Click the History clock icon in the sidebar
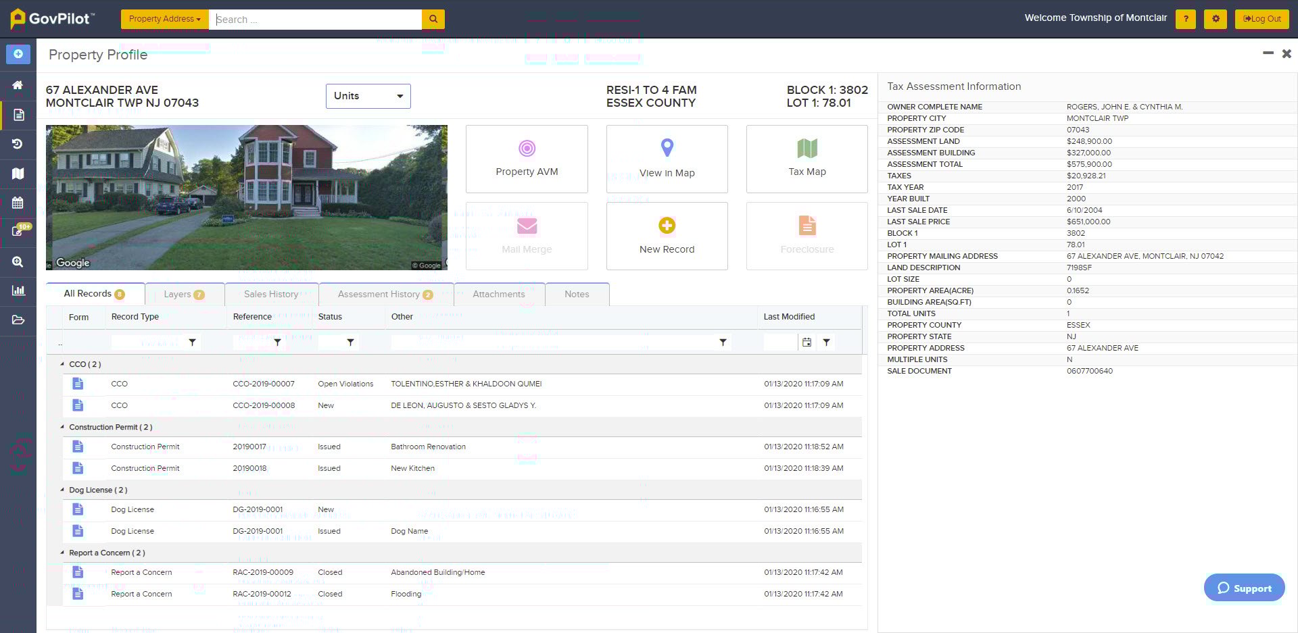The image size is (1298, 633). coord(18,144)
